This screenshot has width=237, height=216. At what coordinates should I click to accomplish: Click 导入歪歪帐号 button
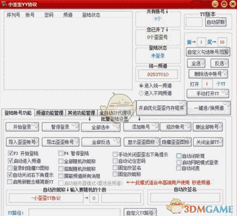click(22, 142)
